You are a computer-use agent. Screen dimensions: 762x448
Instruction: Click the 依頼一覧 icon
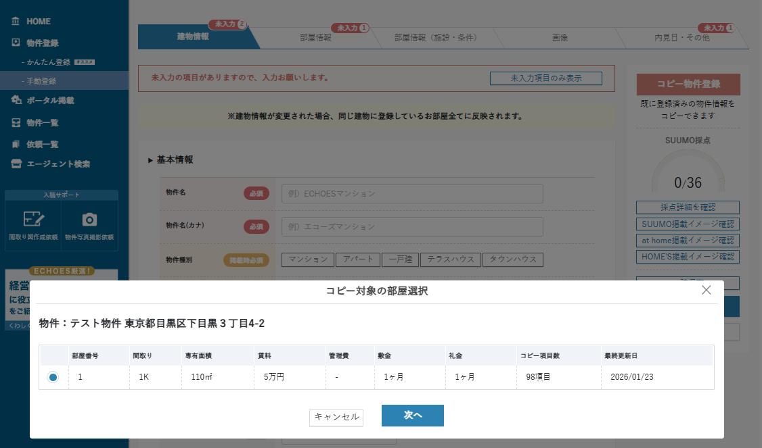pos(16,144)
